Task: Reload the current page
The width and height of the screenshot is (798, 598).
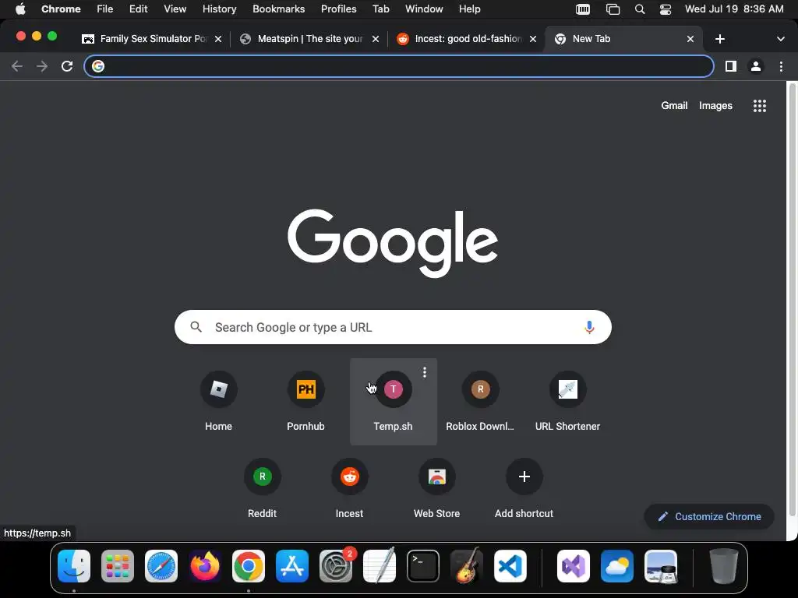Action: click(x=67, y=66)
